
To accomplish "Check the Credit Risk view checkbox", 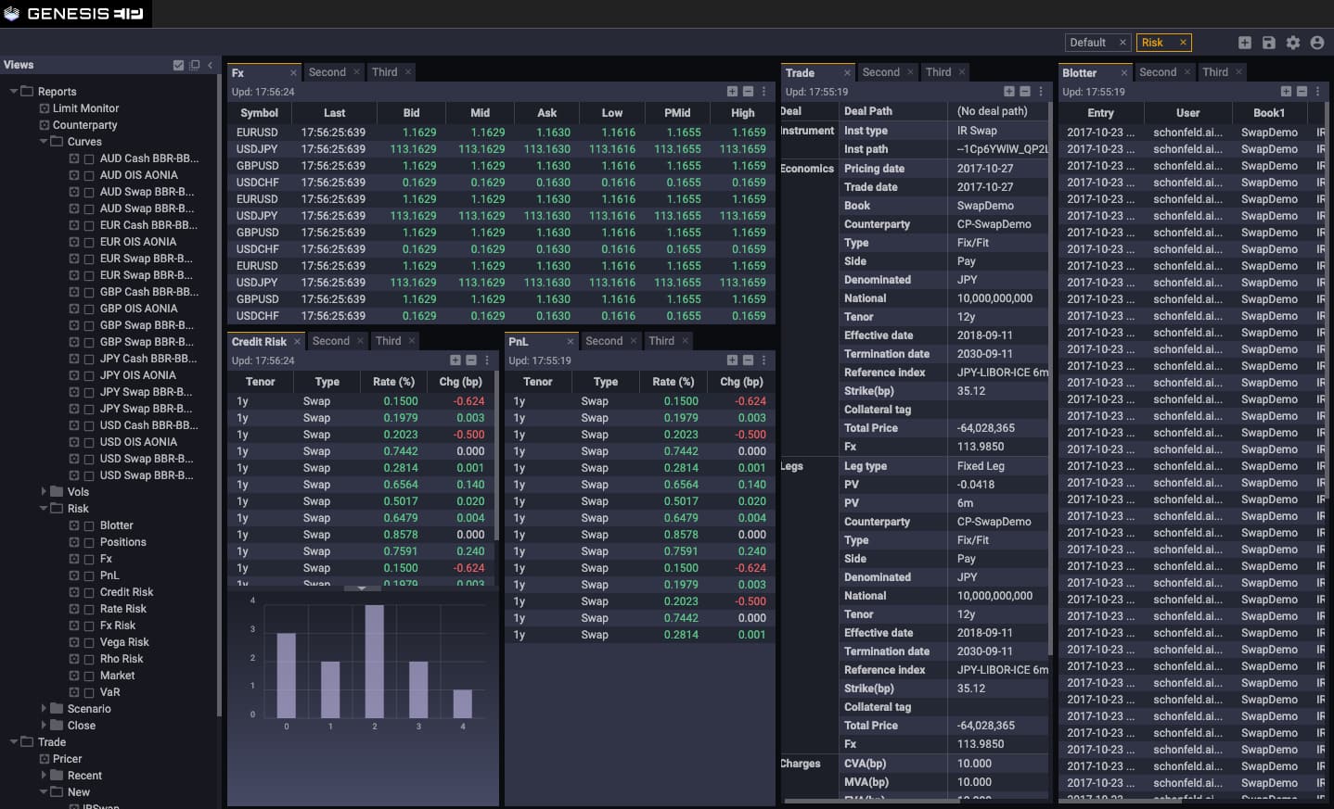I will (89, 592).
